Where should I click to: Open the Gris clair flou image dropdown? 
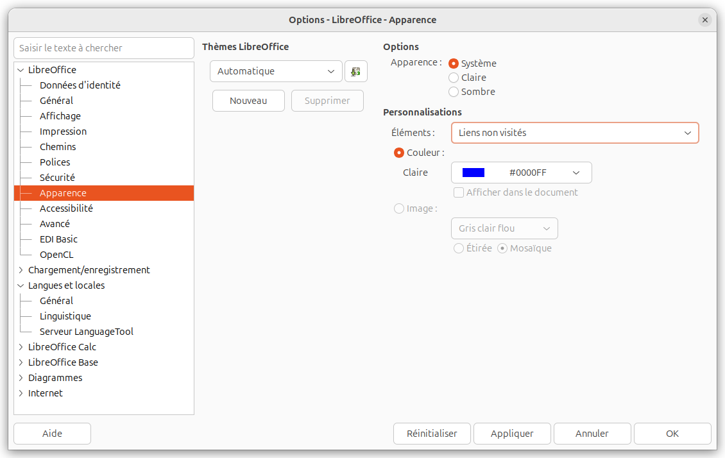(504, 228)
